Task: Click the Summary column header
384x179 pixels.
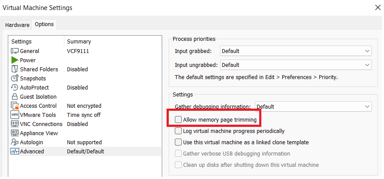Action: 79,42
